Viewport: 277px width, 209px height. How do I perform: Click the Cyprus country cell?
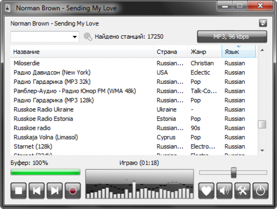coord(166,138)
